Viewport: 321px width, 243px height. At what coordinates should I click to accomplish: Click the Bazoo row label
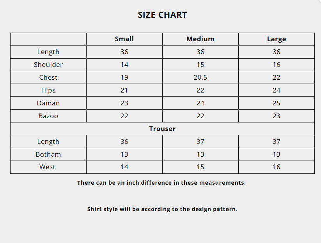tap(48, 116)
